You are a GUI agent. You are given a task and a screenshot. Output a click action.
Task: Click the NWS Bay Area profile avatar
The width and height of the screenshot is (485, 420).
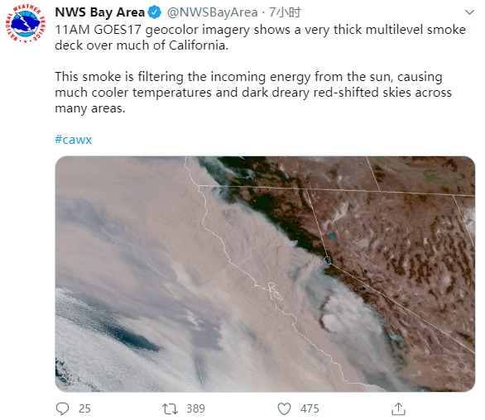tap(26, 25)
